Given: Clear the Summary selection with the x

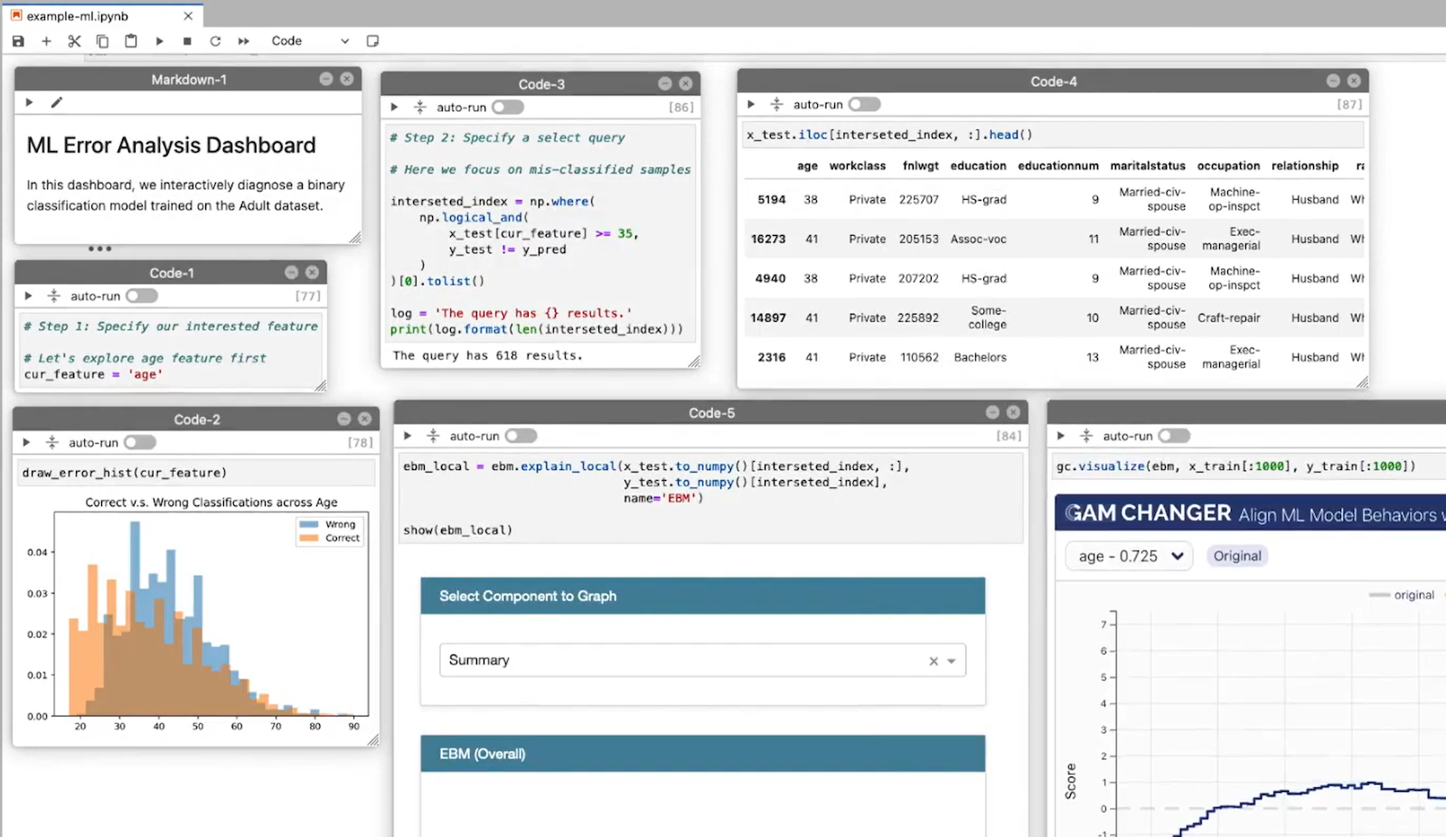Looking at the screenshot, I should 934,661.
